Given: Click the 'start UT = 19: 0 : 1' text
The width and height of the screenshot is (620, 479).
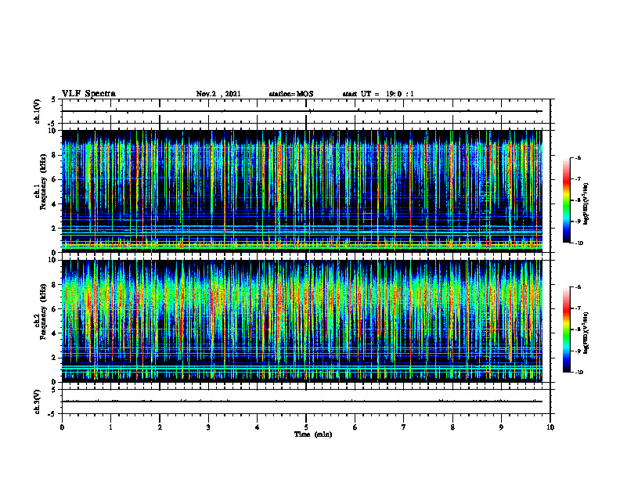Looking at the screenshot, I should (x=378, y=94).
